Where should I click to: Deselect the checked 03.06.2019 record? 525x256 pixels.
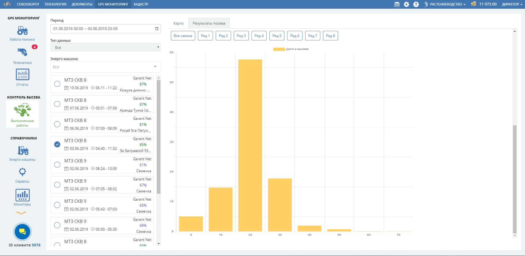tap(57, 144)
